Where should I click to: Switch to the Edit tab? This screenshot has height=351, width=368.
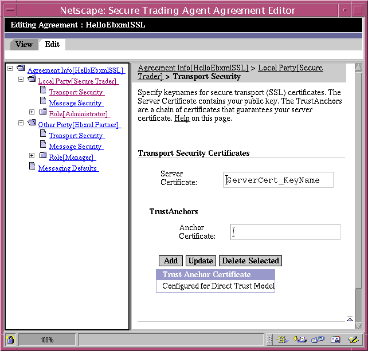pyautogui.click(x=52, y=44)
